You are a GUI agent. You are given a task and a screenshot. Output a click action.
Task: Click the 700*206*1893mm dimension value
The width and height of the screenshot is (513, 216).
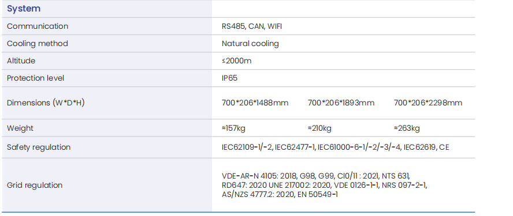(341, 103)
